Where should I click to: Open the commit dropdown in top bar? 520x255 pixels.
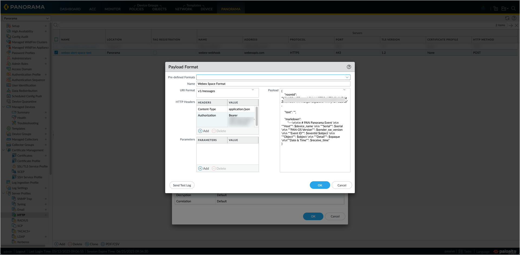click(x=505, y=8)
